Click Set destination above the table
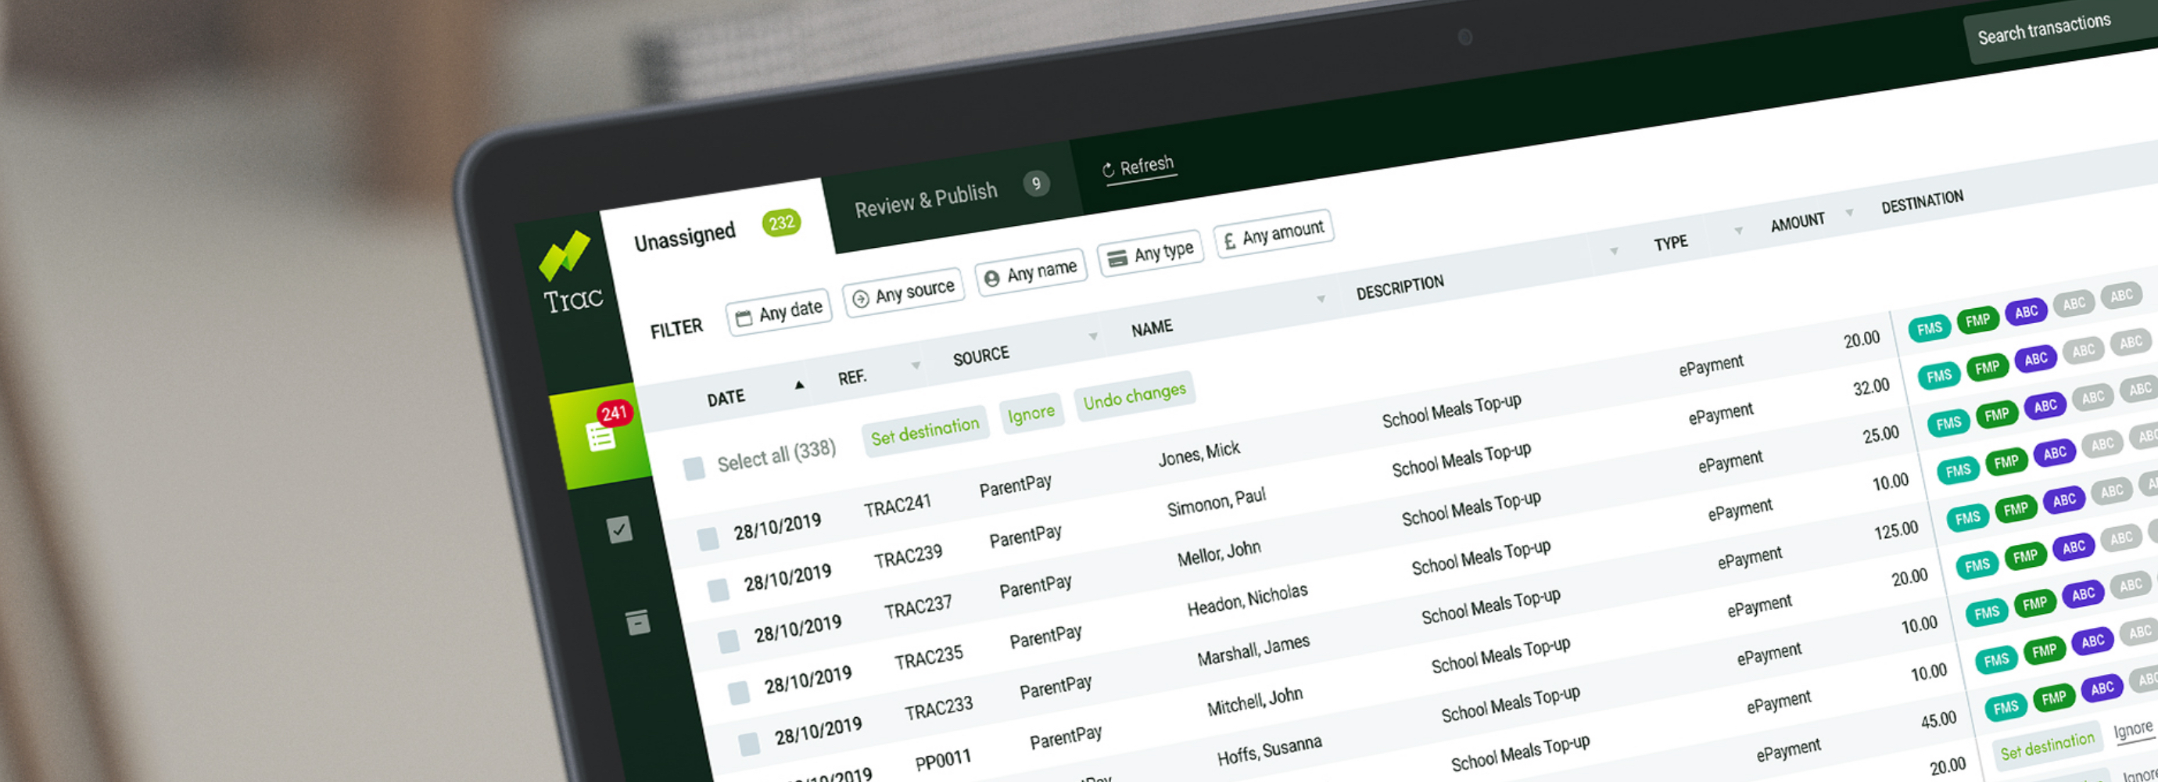The height and width of the screenshot is (782, 2158). tap(925, 431)
